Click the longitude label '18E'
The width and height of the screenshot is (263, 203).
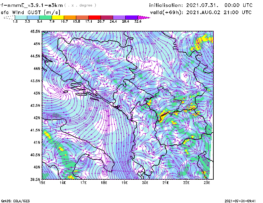tap(104, 183)
